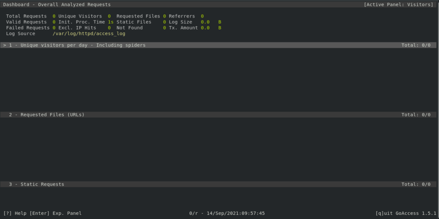Click the Init. Proc. Time value 1s
This screenshot has width=439, height=219.
[111, 22]
